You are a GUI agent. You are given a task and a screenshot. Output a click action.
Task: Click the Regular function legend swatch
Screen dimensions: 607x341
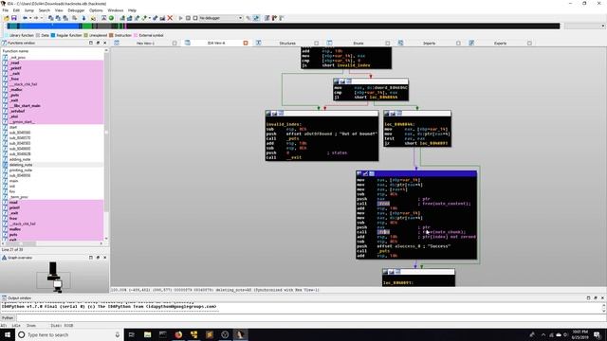coord(53,35)
